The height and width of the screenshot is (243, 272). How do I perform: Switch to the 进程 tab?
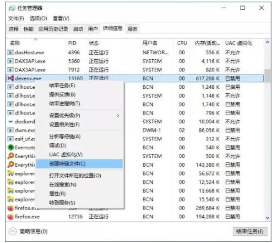(x=14, y=29)
